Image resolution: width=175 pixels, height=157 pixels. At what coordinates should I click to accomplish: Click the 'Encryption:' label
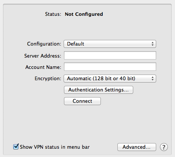[x=48, y=79]
